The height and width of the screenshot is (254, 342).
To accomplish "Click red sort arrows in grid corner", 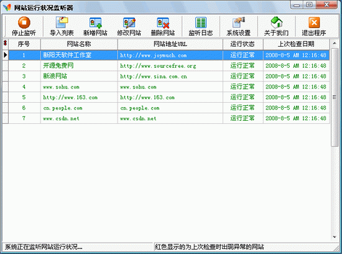I will coord(5,44).
